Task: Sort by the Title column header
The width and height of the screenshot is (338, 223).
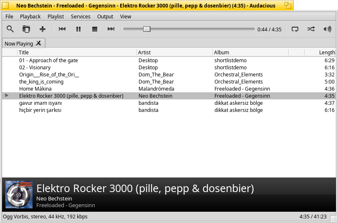Action: (77, 52)
